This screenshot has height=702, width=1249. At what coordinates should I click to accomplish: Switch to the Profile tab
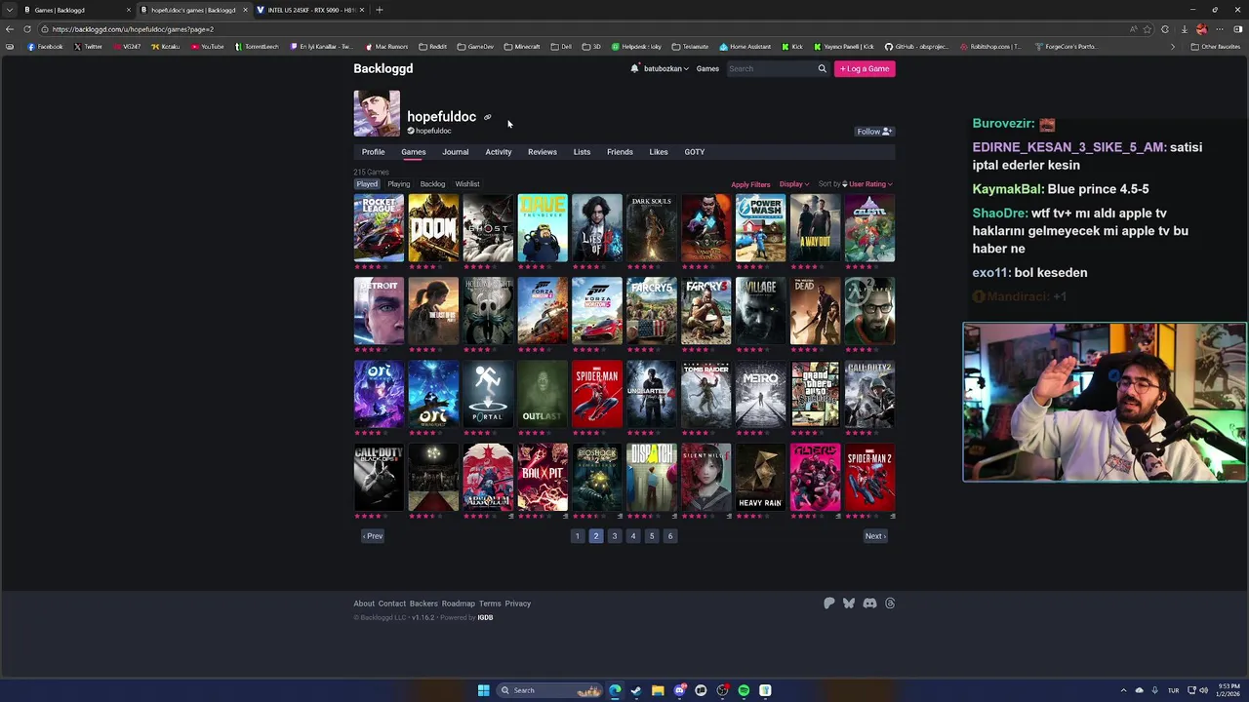coord(373,152)
